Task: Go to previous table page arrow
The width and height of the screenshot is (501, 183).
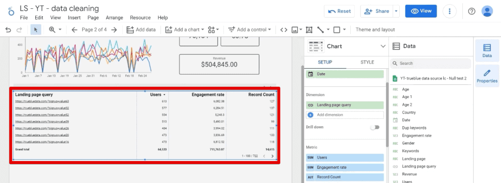Action: pyautogui.click(x=264, y=156)
